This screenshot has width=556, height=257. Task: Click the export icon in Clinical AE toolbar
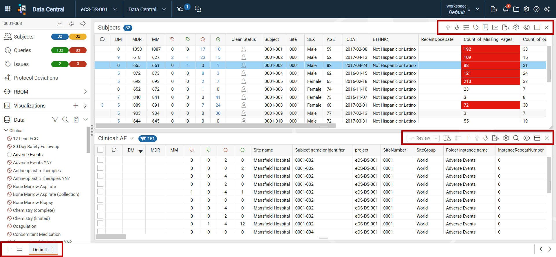click(495, 138)
